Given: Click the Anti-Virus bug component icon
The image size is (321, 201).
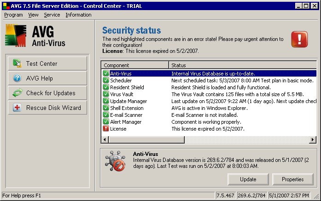Looking at the screenshot, I should (x=115, y=161).
